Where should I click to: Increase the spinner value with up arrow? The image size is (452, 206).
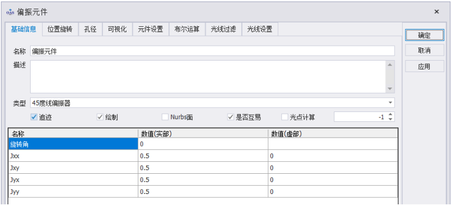(390, 115)
